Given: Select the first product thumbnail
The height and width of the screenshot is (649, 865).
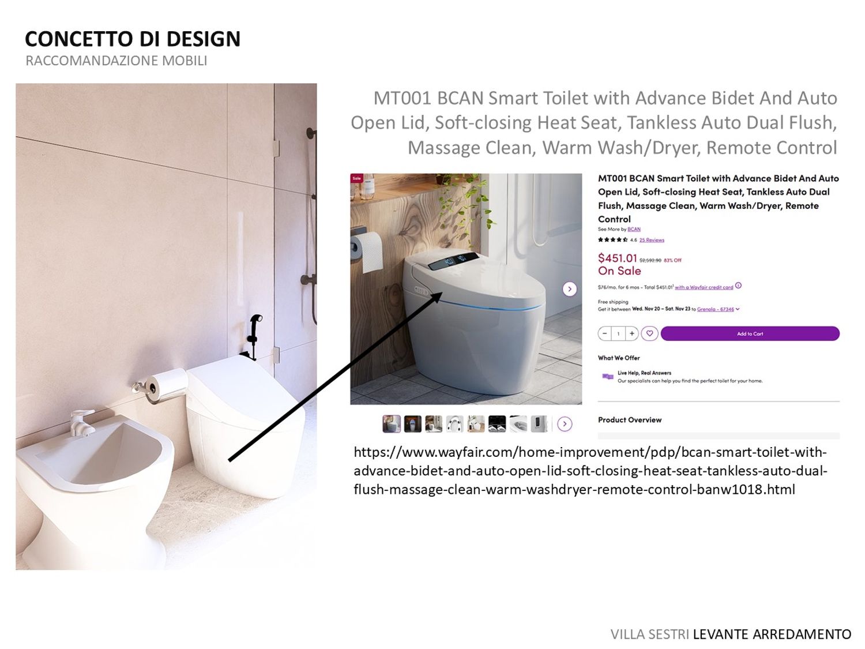Looking at the screenshot, I should pos(392,424).
